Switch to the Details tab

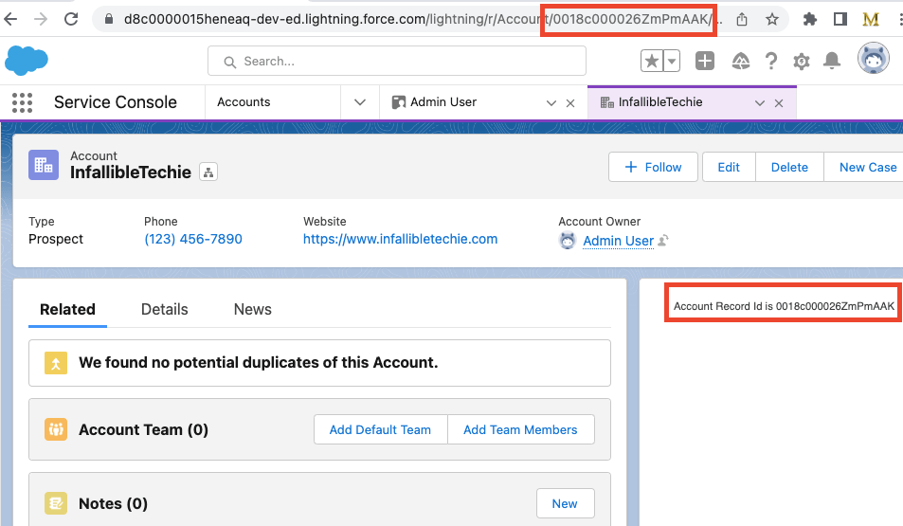[165, 309]
